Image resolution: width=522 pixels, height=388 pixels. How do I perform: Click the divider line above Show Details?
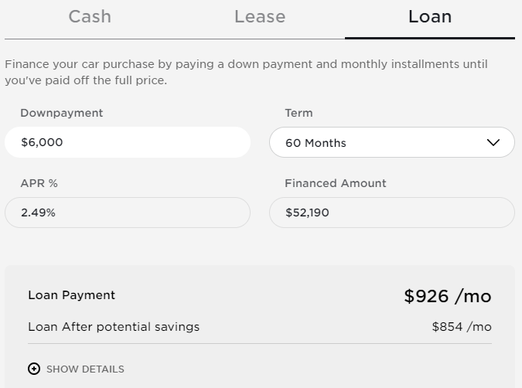pyautogui.click(x=260, y=344)
